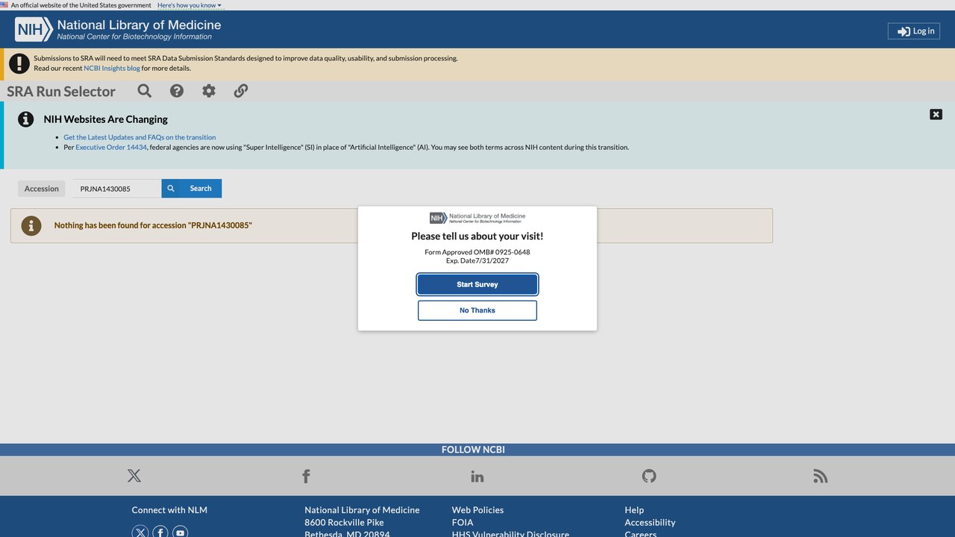Click "8600 Rockville Pike" address text
The height and width of the screenshot is (537, 955).
344,523
